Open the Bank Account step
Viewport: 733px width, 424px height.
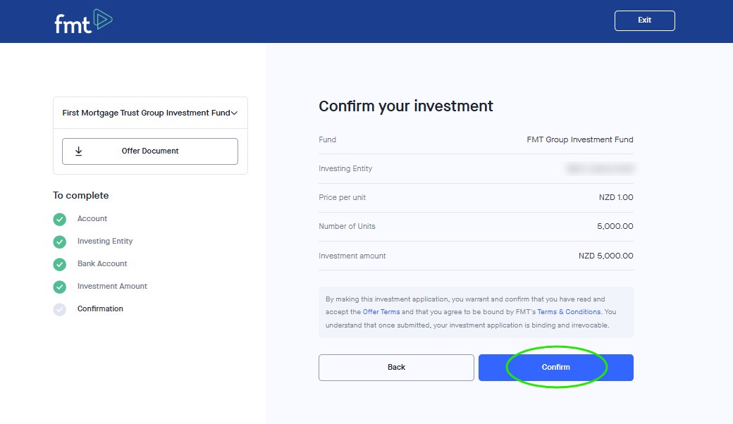[102, 264]
